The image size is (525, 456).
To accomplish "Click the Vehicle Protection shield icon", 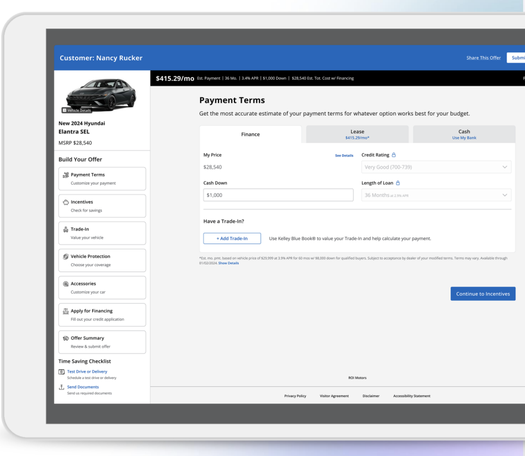I will (65, 257).
